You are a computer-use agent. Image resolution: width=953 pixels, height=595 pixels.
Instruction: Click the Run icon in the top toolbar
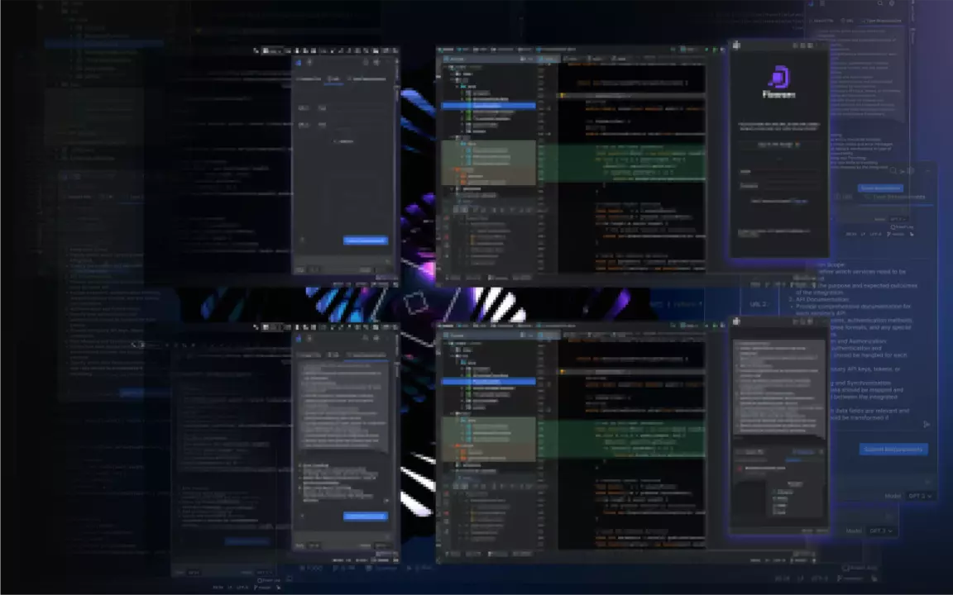point(706,48)
